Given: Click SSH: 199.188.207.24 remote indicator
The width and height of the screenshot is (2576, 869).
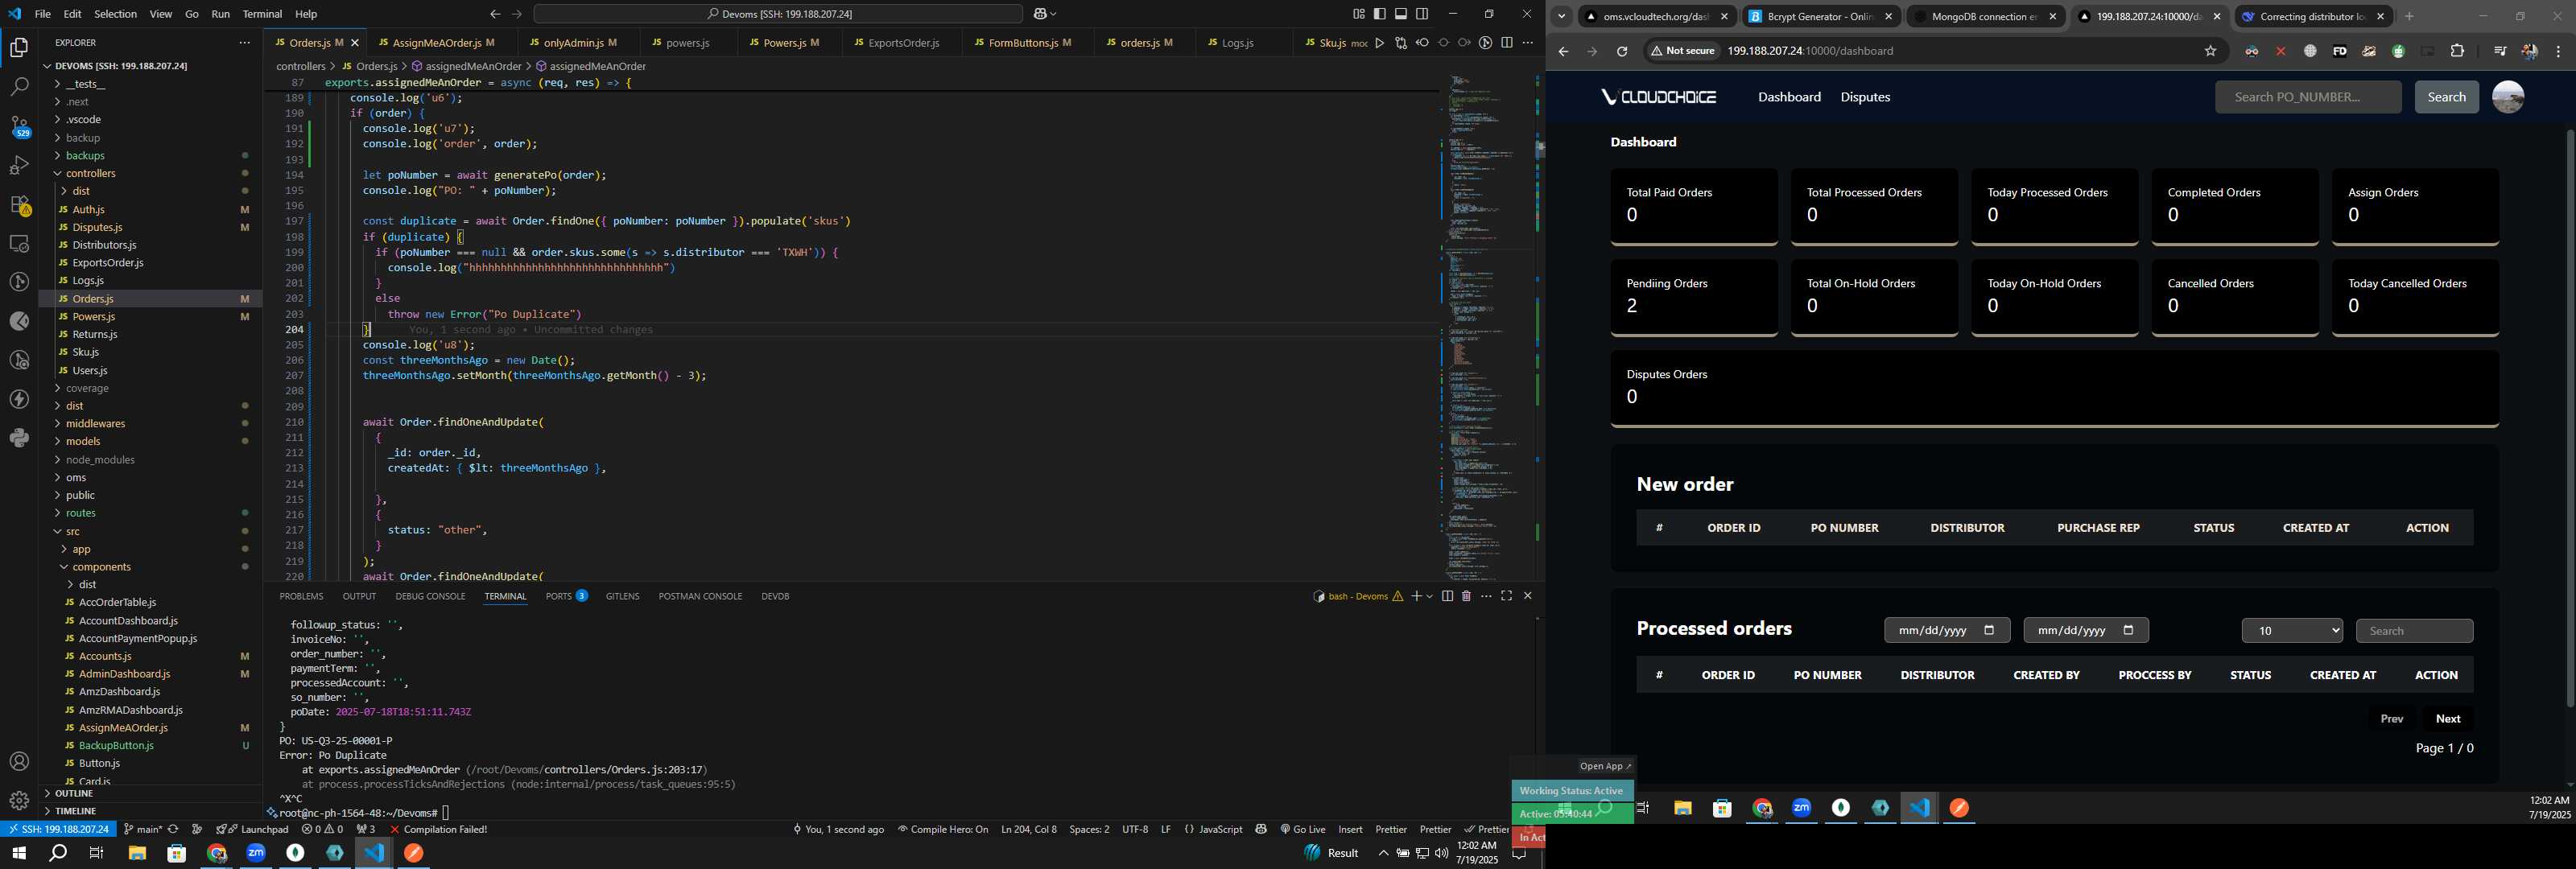Looking at the screenshot, I should click(x=58, y=829).
